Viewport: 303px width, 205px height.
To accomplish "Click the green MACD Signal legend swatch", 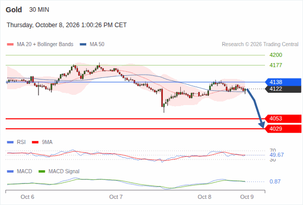I will (x=42, y=172).
